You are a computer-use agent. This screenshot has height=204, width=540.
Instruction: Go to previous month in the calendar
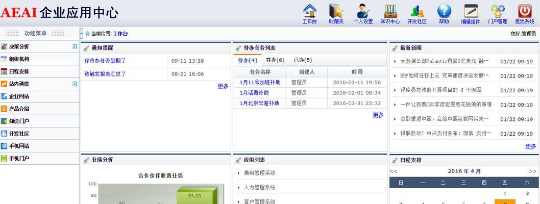point(394,171)
